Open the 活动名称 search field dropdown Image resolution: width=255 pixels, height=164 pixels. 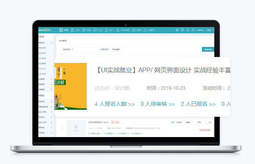68,50
